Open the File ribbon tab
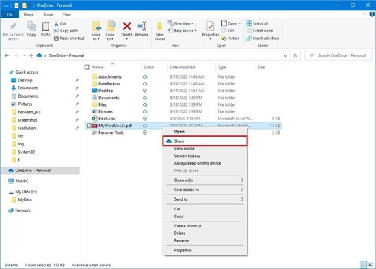 tap(10, 14)
